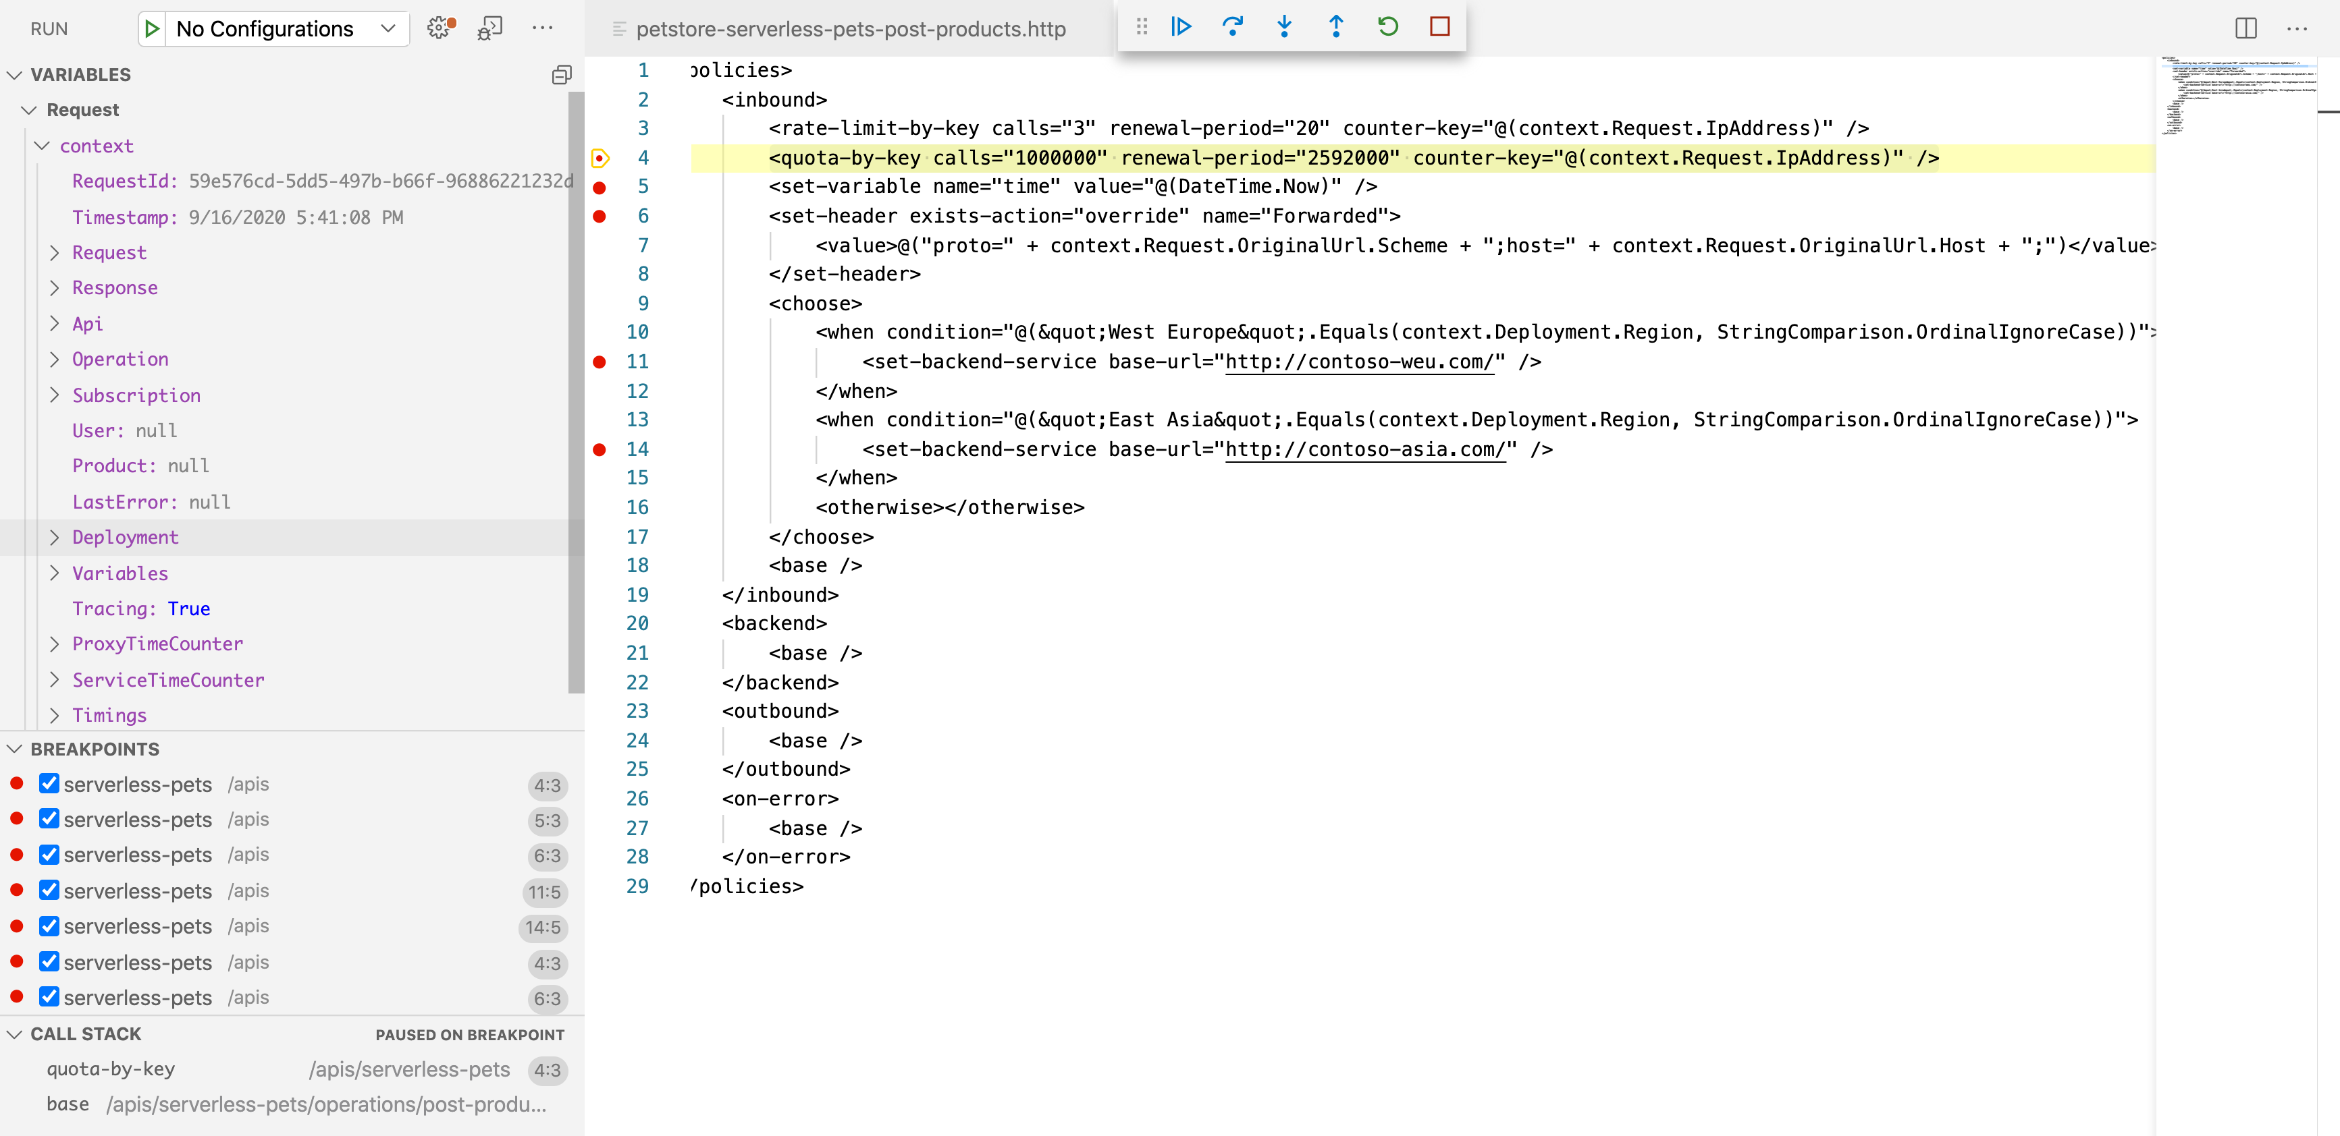Viewport: 2340px width, 1136px height.
Task: Click the split editor layout icon
Action: 2246,26
